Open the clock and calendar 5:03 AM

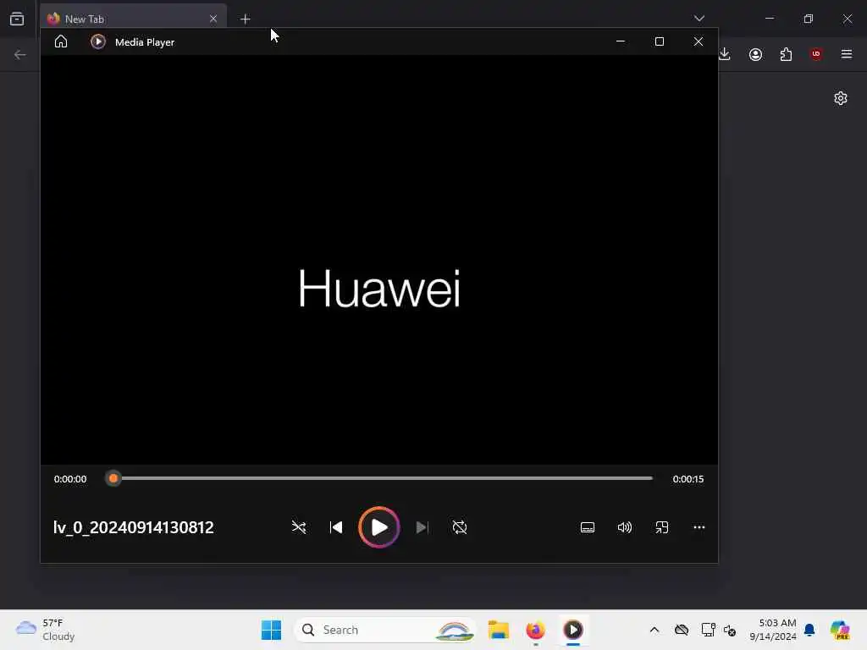pyautogui.click(x=772, y=630)
